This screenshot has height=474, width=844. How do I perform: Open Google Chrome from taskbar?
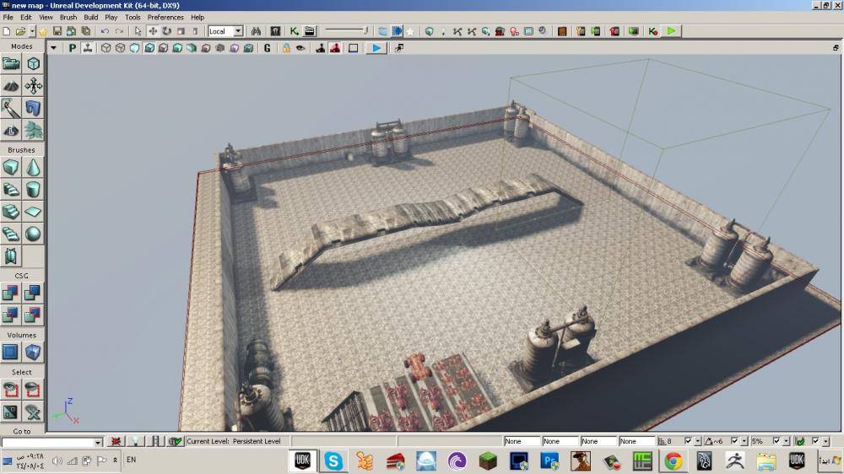coord(673,461)
